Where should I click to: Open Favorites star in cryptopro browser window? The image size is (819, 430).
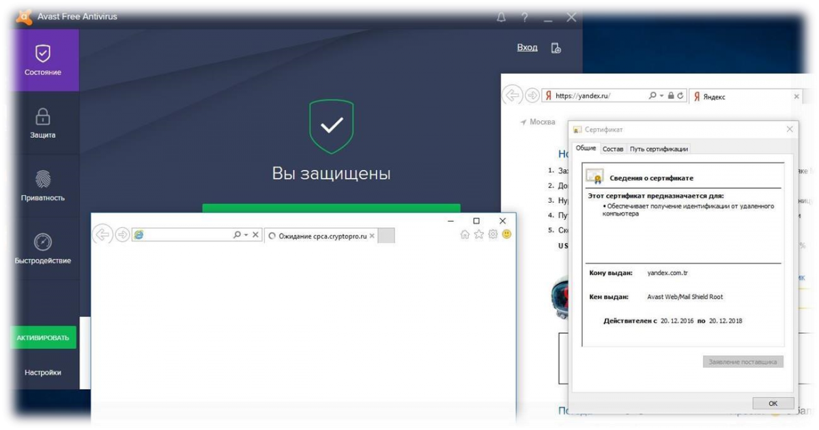click(478, 234)
